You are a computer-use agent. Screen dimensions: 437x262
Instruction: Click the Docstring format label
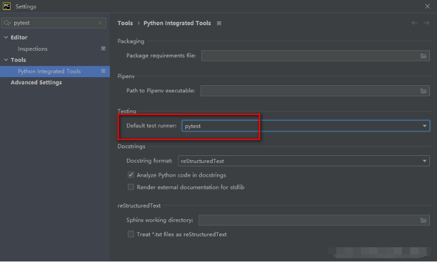pos(149,161)
